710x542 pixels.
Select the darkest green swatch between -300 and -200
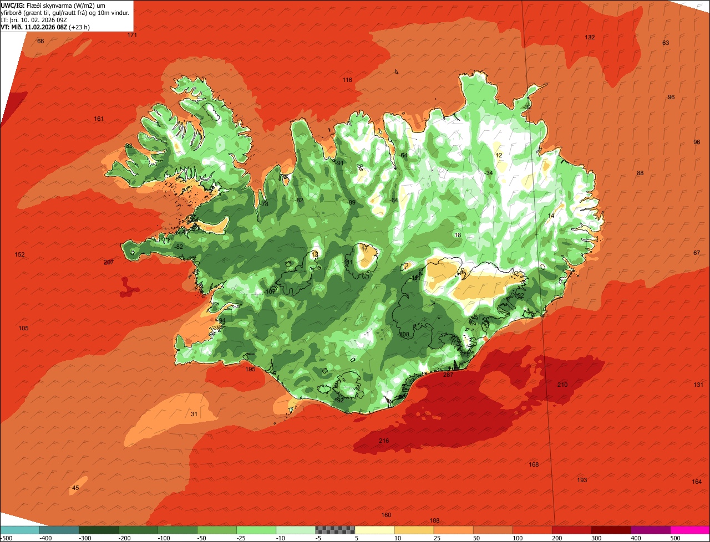99,530
